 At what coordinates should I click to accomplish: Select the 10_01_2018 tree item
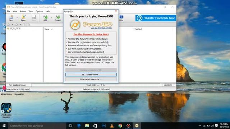tap(14, 28)
